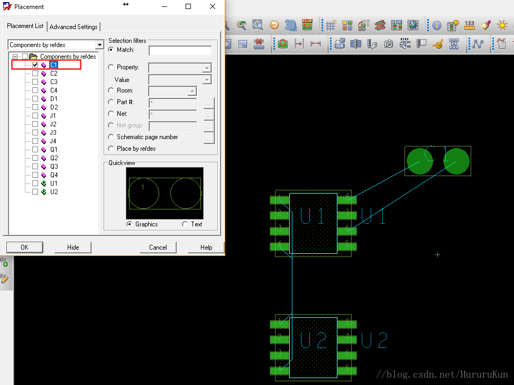This screenshot has height=385, width=514.
Task: Click the blue information icon
Action: [x=437, y=25]
